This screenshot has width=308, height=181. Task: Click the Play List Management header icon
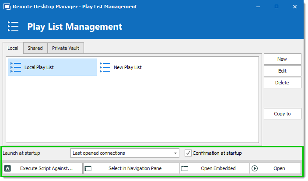pos(13,26)
